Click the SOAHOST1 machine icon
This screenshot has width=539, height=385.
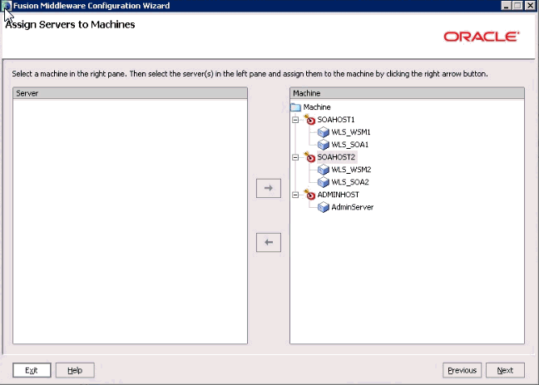(x=309, y=119)
